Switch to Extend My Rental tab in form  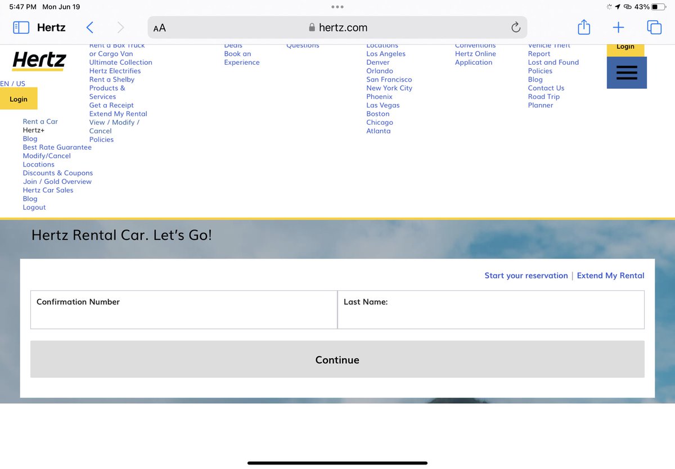point(611,276)
